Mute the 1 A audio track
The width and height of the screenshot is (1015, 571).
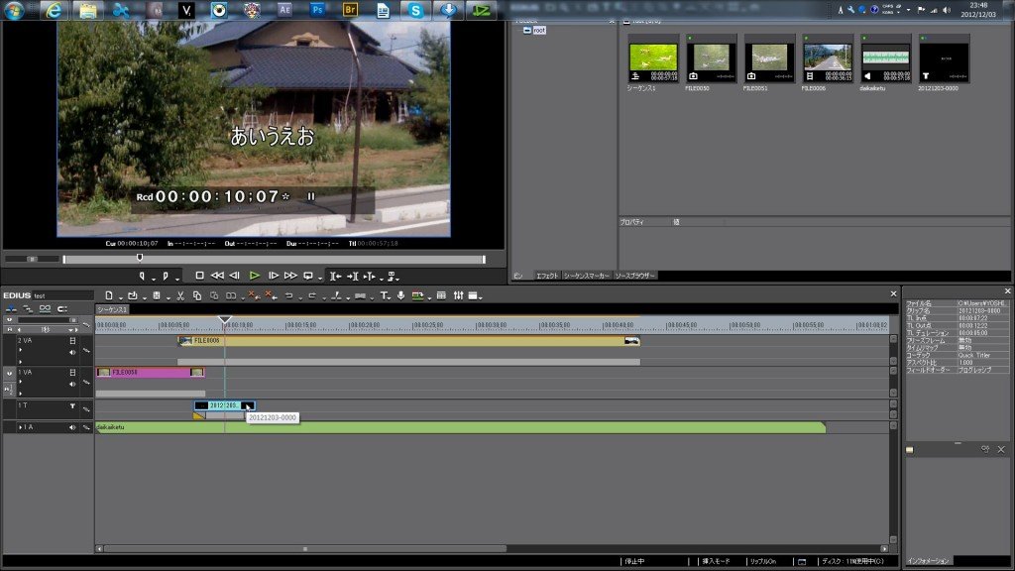(72, 427)
